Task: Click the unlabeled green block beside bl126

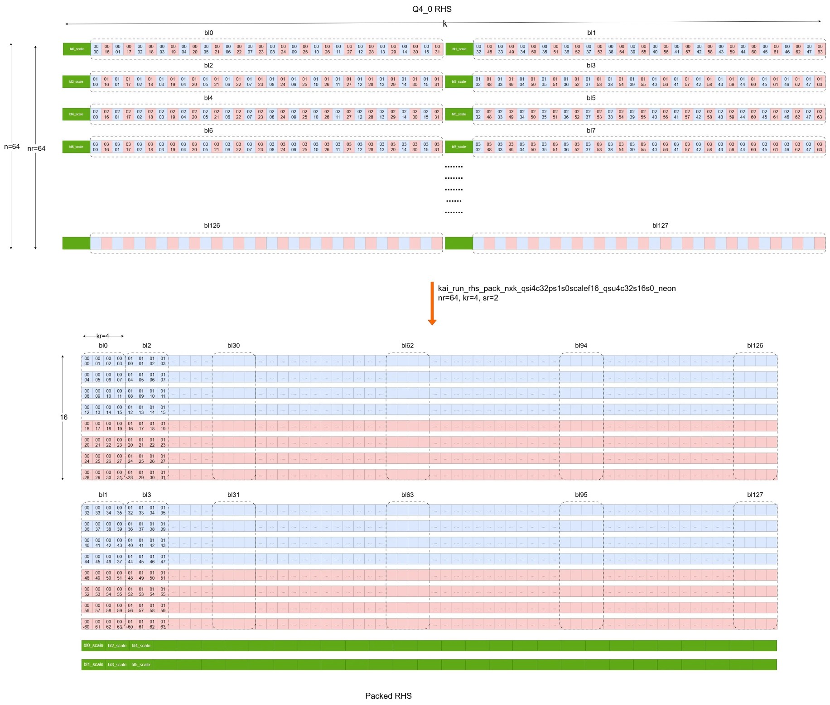Action: tap(76, 243)
